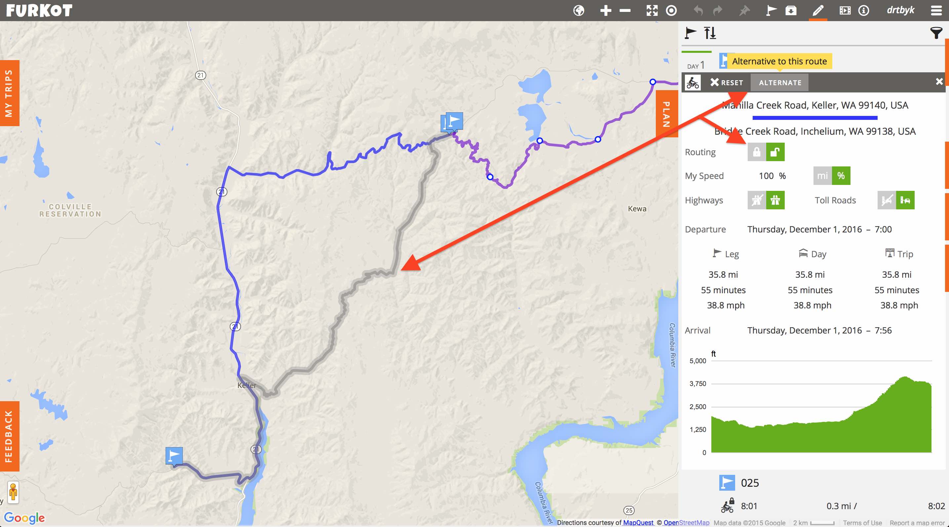This screenshot has height=527, width=949.
Task: Click the blue flag next to stop 025
Action: coord(727,482)
